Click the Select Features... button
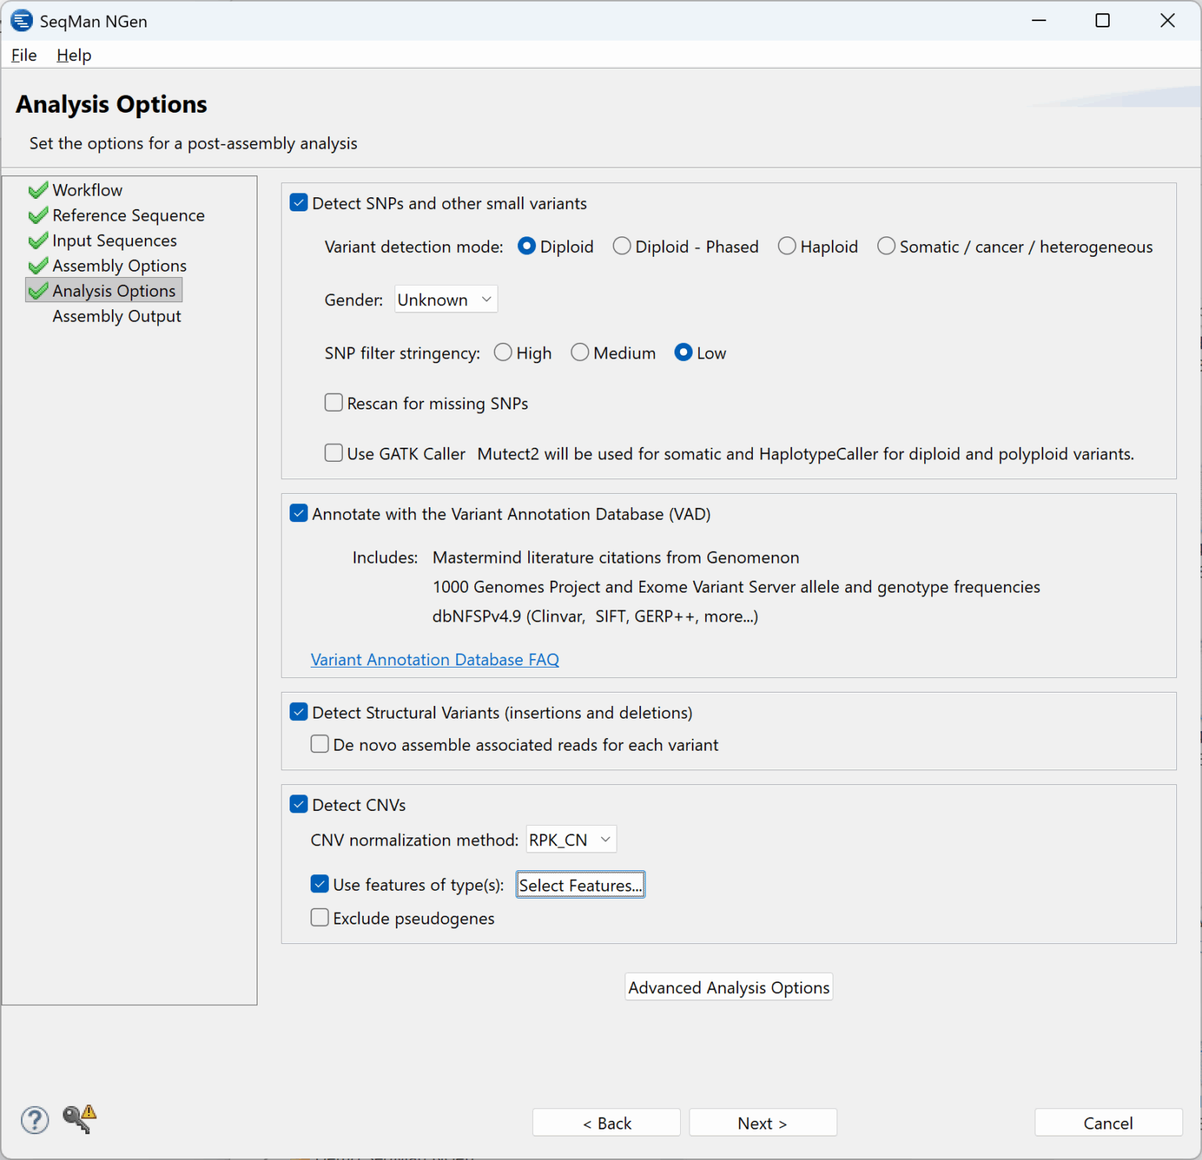Viewport: 1202px width, 1160px height. [x=581, y=885]
